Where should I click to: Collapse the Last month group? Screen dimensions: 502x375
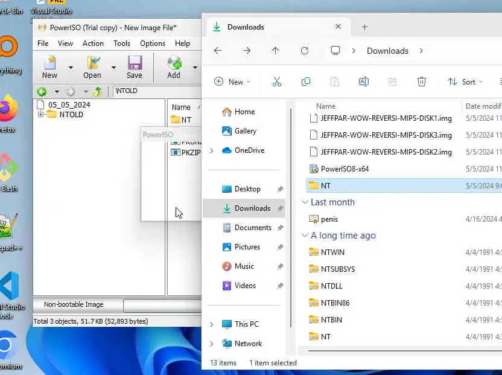coord(305,202)
